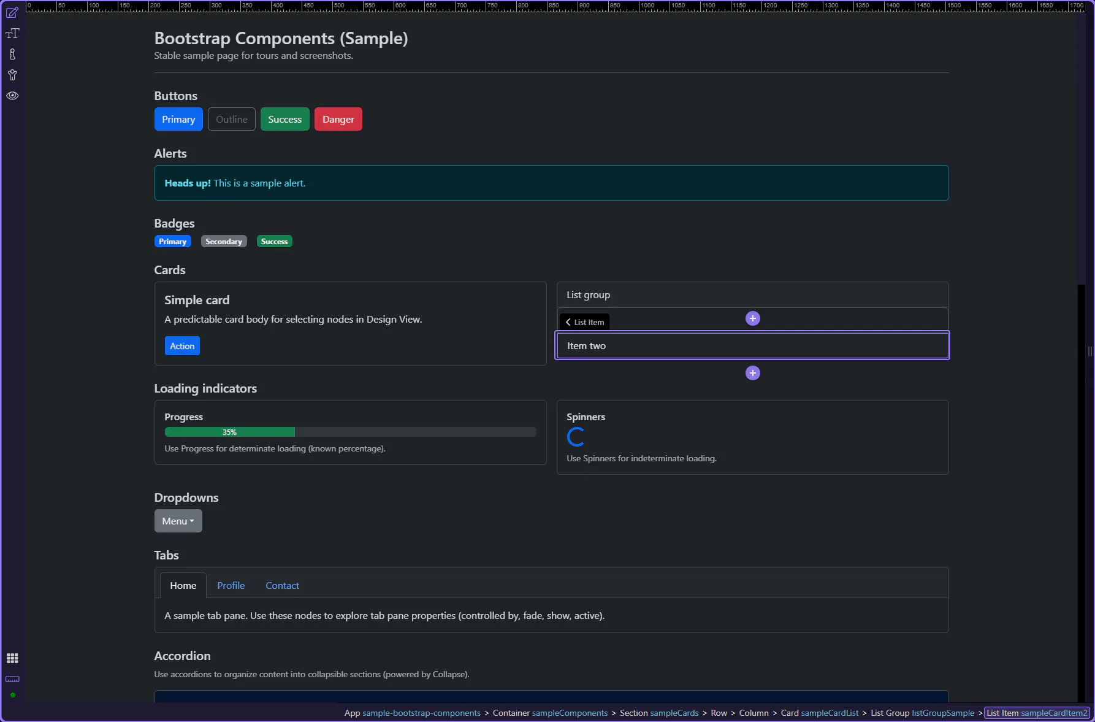Click the text size tool icon
This screenshot has height=722, width=1095.
[12, 34]
